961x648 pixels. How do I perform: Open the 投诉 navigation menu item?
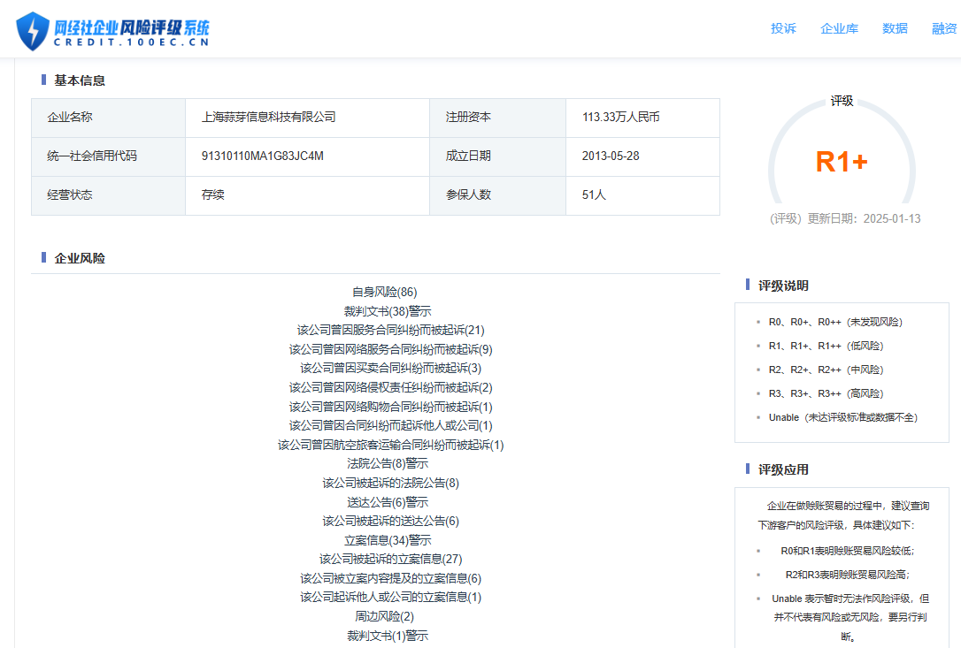(783, 28)
